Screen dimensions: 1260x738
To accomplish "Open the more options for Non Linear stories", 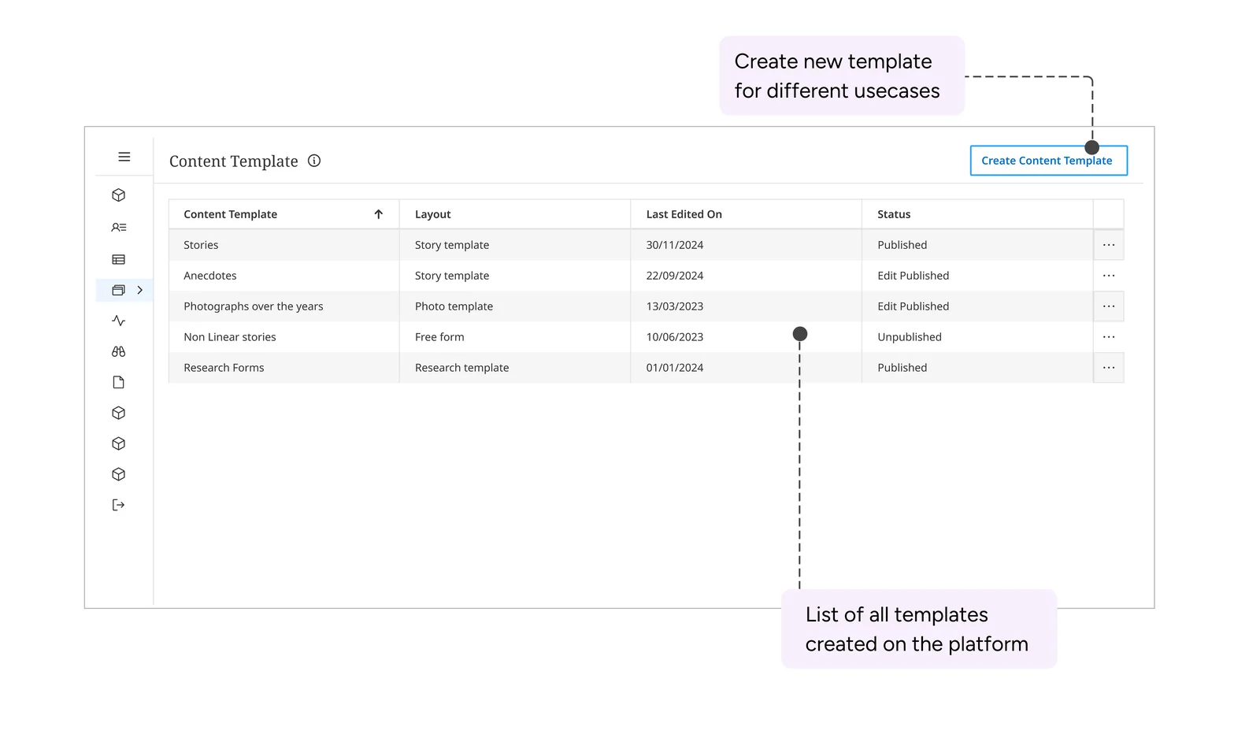I will tap(1109, 337).
